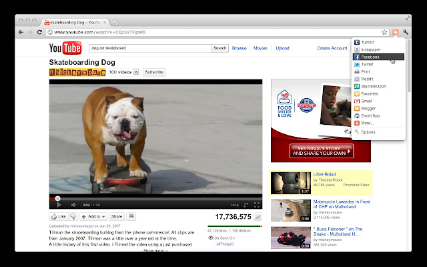The width and height of the screenshot is (427, 267).
Task: Choose Email App in share menu
Action: 378,115
